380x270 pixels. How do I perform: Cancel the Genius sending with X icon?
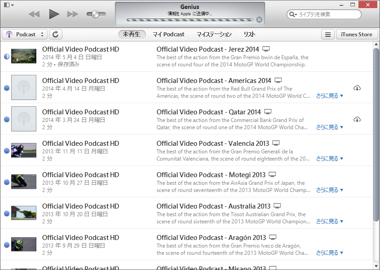tap(259, 20)
